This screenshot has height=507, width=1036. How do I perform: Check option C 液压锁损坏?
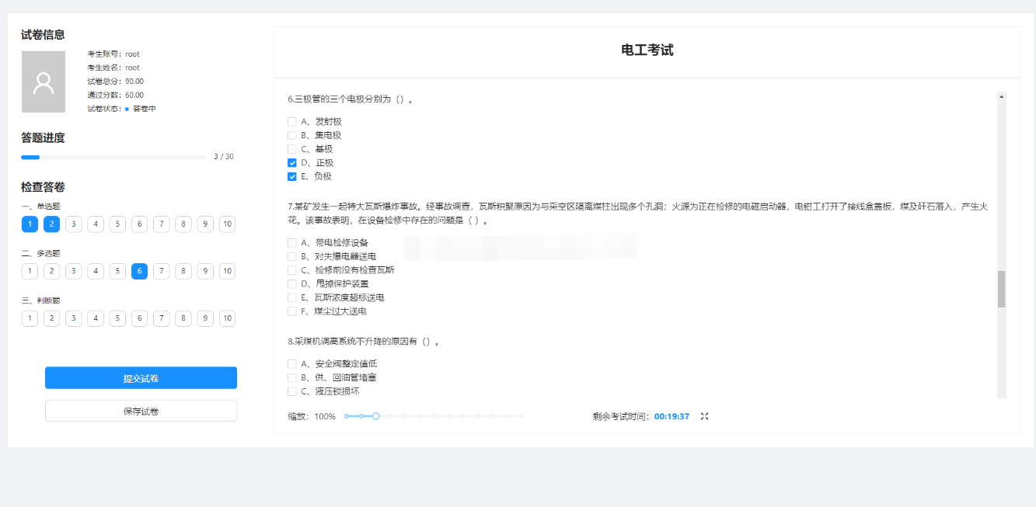(x=292, y=391)
